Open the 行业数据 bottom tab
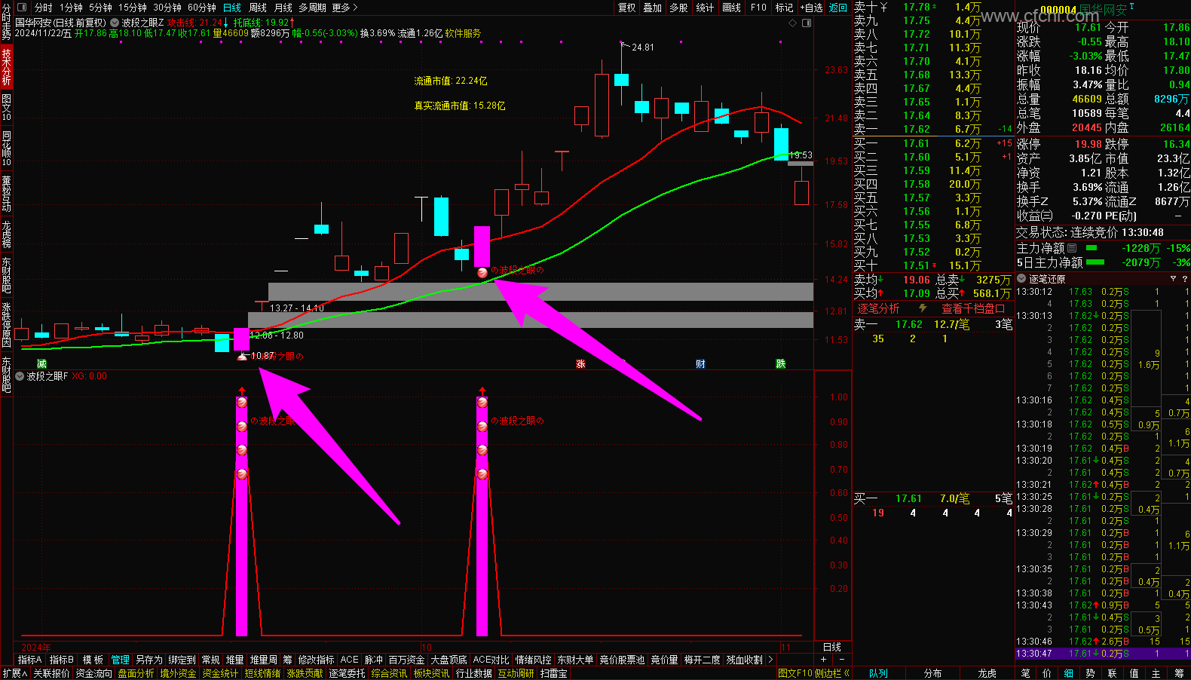Viewport: 1191px width, 680px height. (x=473, y=673)
